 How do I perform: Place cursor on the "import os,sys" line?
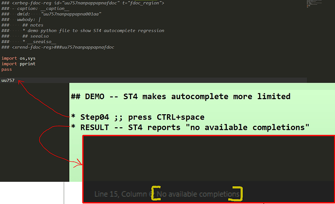coord(18,58)
